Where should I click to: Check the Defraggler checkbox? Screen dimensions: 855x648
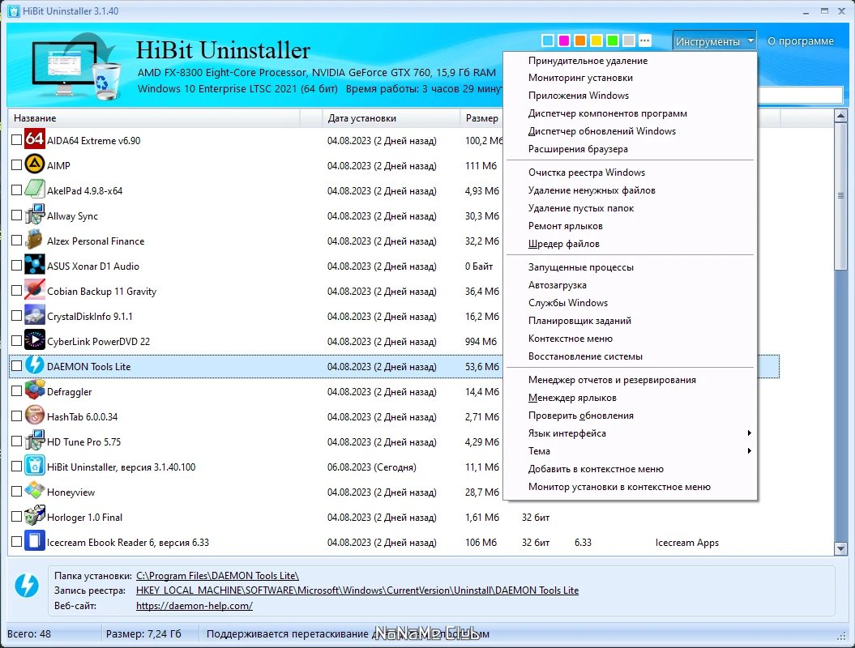coord(16,390)
